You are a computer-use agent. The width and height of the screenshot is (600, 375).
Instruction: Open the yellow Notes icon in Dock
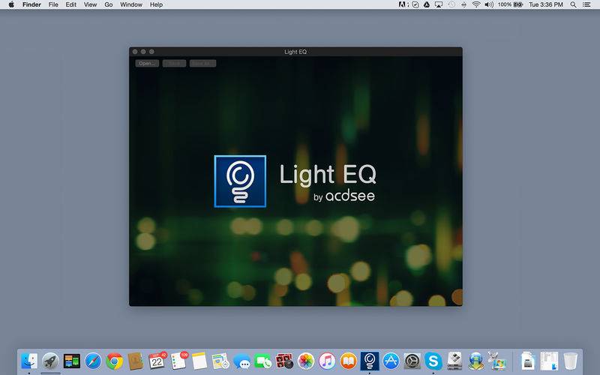tap(199, 361)
